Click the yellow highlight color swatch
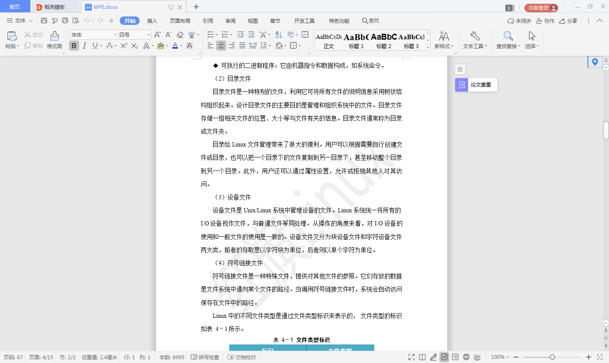Viewport: 609px width, 363px height. click(x=161, y=46)
